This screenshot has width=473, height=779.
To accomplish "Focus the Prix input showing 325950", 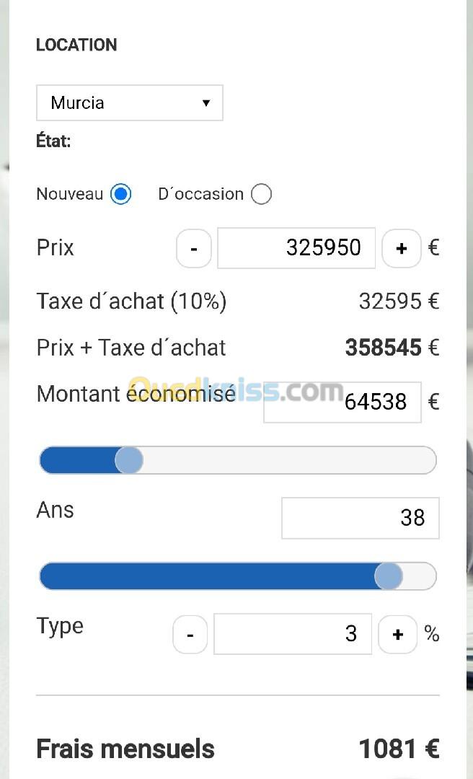I will pyautogui.click(x=296, y=248).
